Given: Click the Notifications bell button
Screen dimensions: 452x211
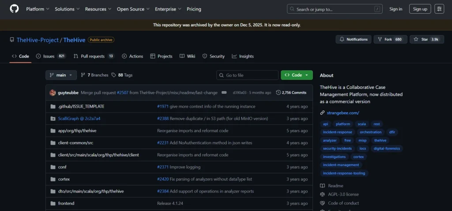Looking at the screenshot, I should coord(354,39).
